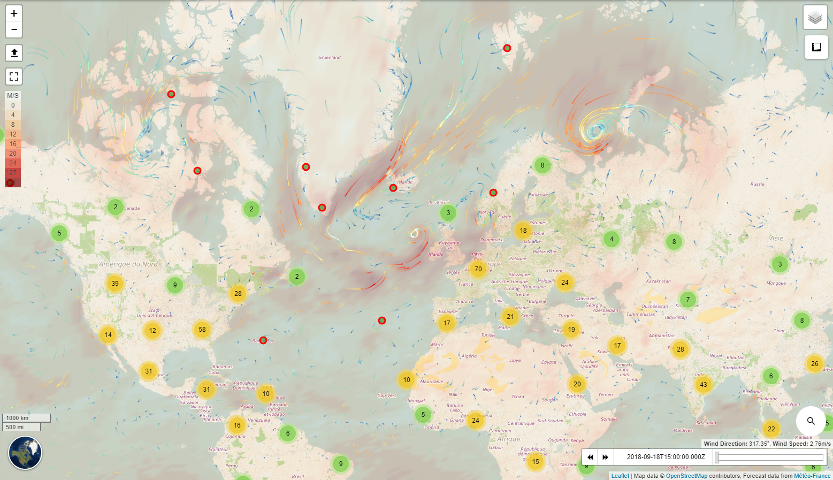Expand the cluster of 70 over Western Europe

(x=478, y=269)
